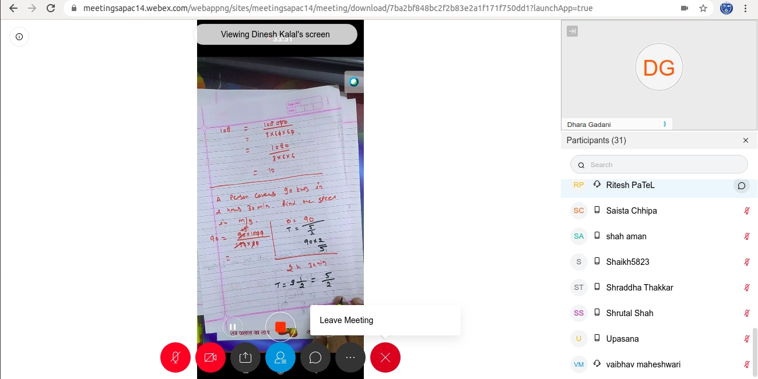Click SA avatar for shah aman
The width and height of the screenshot is (758, 379).
tap(578, 236)
